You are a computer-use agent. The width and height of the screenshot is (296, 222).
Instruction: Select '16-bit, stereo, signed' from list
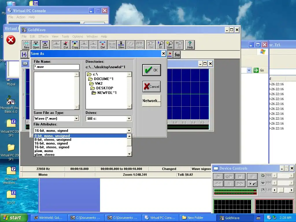click(80, 147)
